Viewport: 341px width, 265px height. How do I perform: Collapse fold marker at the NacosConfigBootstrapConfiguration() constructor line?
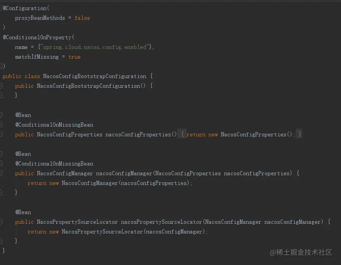1,86
